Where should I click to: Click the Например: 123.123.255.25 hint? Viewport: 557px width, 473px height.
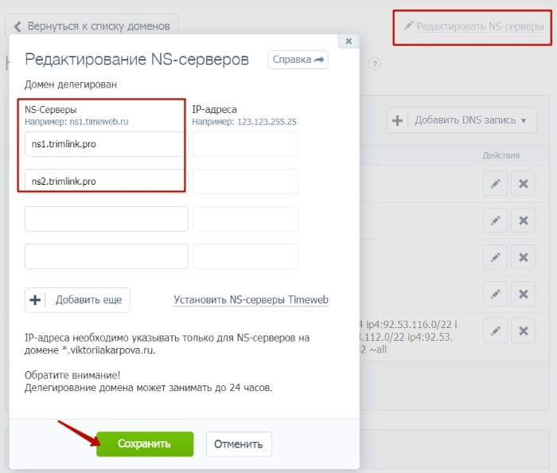pos(244,122)
